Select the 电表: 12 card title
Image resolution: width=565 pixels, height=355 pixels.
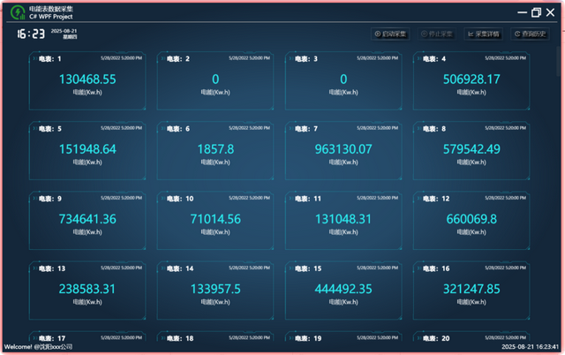click(436, 199)
